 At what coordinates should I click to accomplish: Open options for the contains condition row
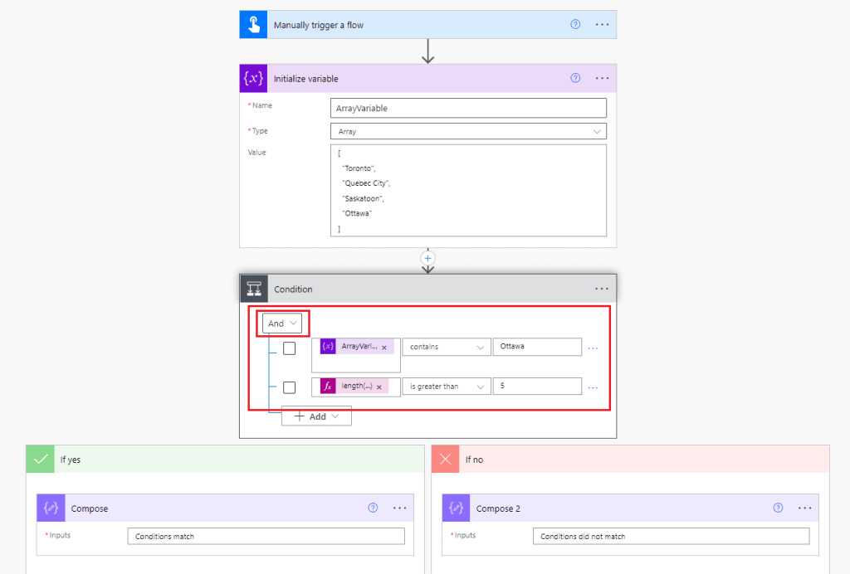593,348
